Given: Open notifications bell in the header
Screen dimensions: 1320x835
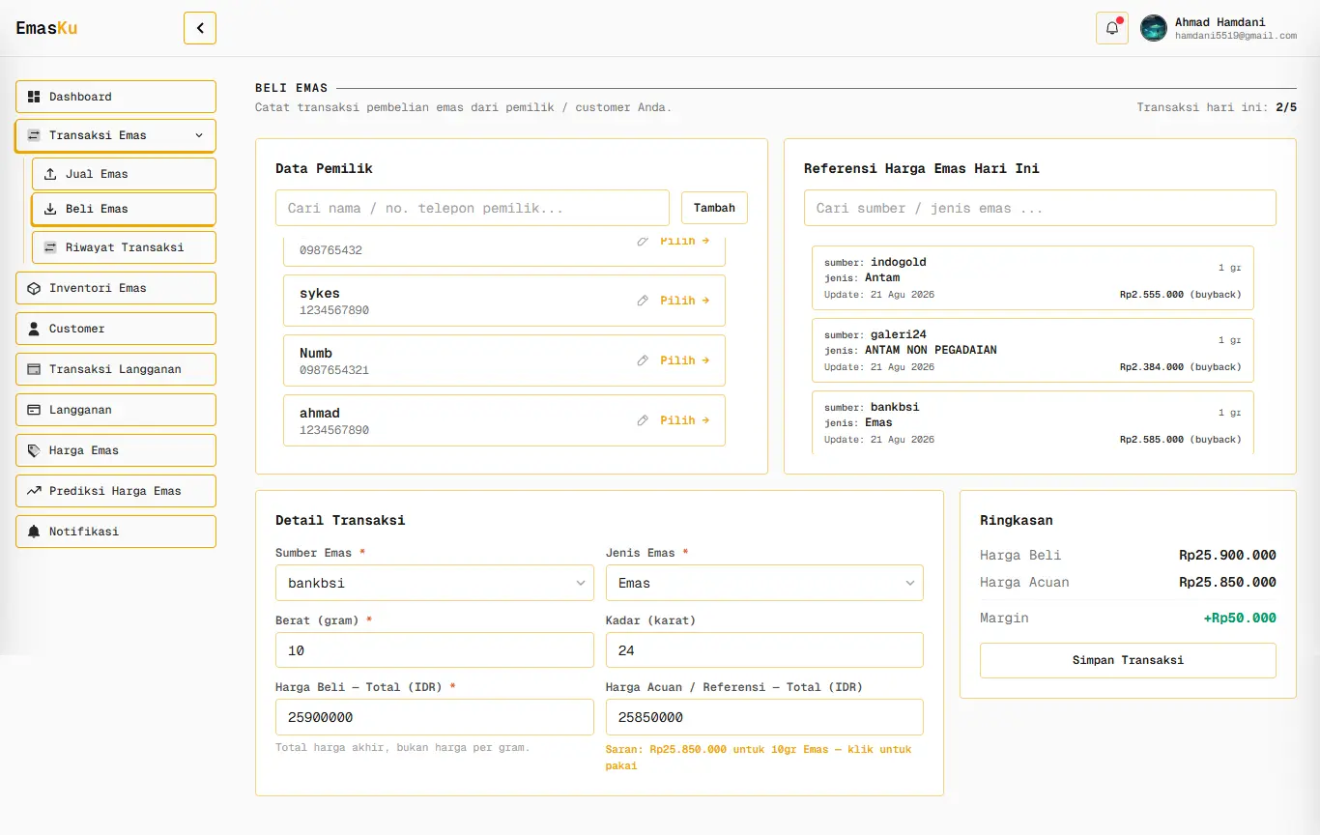Looking at the screenshot, I should point(1112,28).
